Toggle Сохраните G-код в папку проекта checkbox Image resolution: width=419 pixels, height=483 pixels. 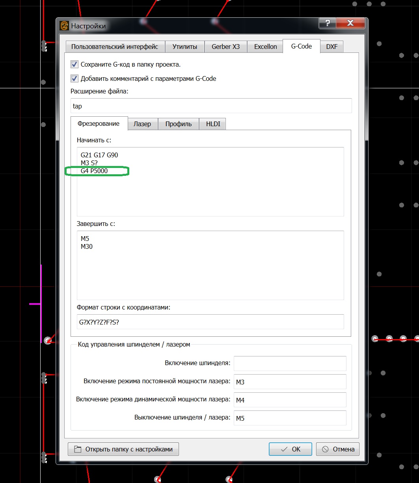tap(74, 64)
